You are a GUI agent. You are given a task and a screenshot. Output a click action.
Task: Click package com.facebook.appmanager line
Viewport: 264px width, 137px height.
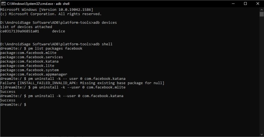pyautogui.click(x=34, y=74)
